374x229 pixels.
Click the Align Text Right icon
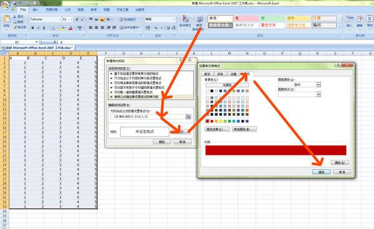[x=102, y=27]
